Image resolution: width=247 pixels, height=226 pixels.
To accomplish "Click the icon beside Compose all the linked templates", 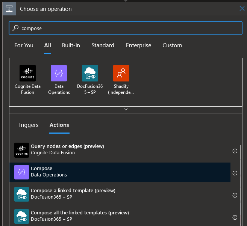I will pyautogui.click(x=21, y=216).
